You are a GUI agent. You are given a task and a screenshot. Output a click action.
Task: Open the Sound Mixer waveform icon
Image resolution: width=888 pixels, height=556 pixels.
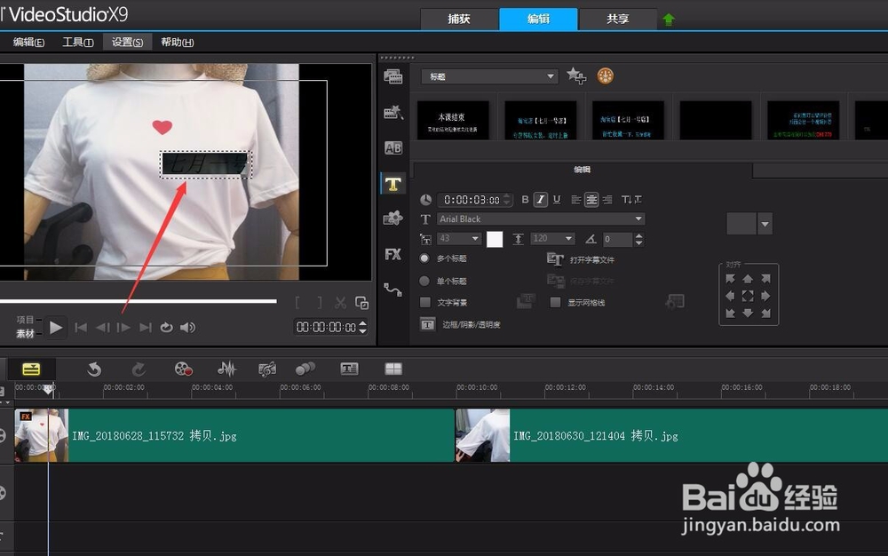pos(227,368)
